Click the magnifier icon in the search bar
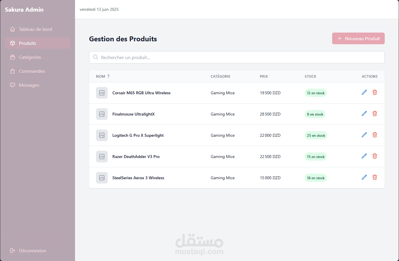 tap(95, 57)
